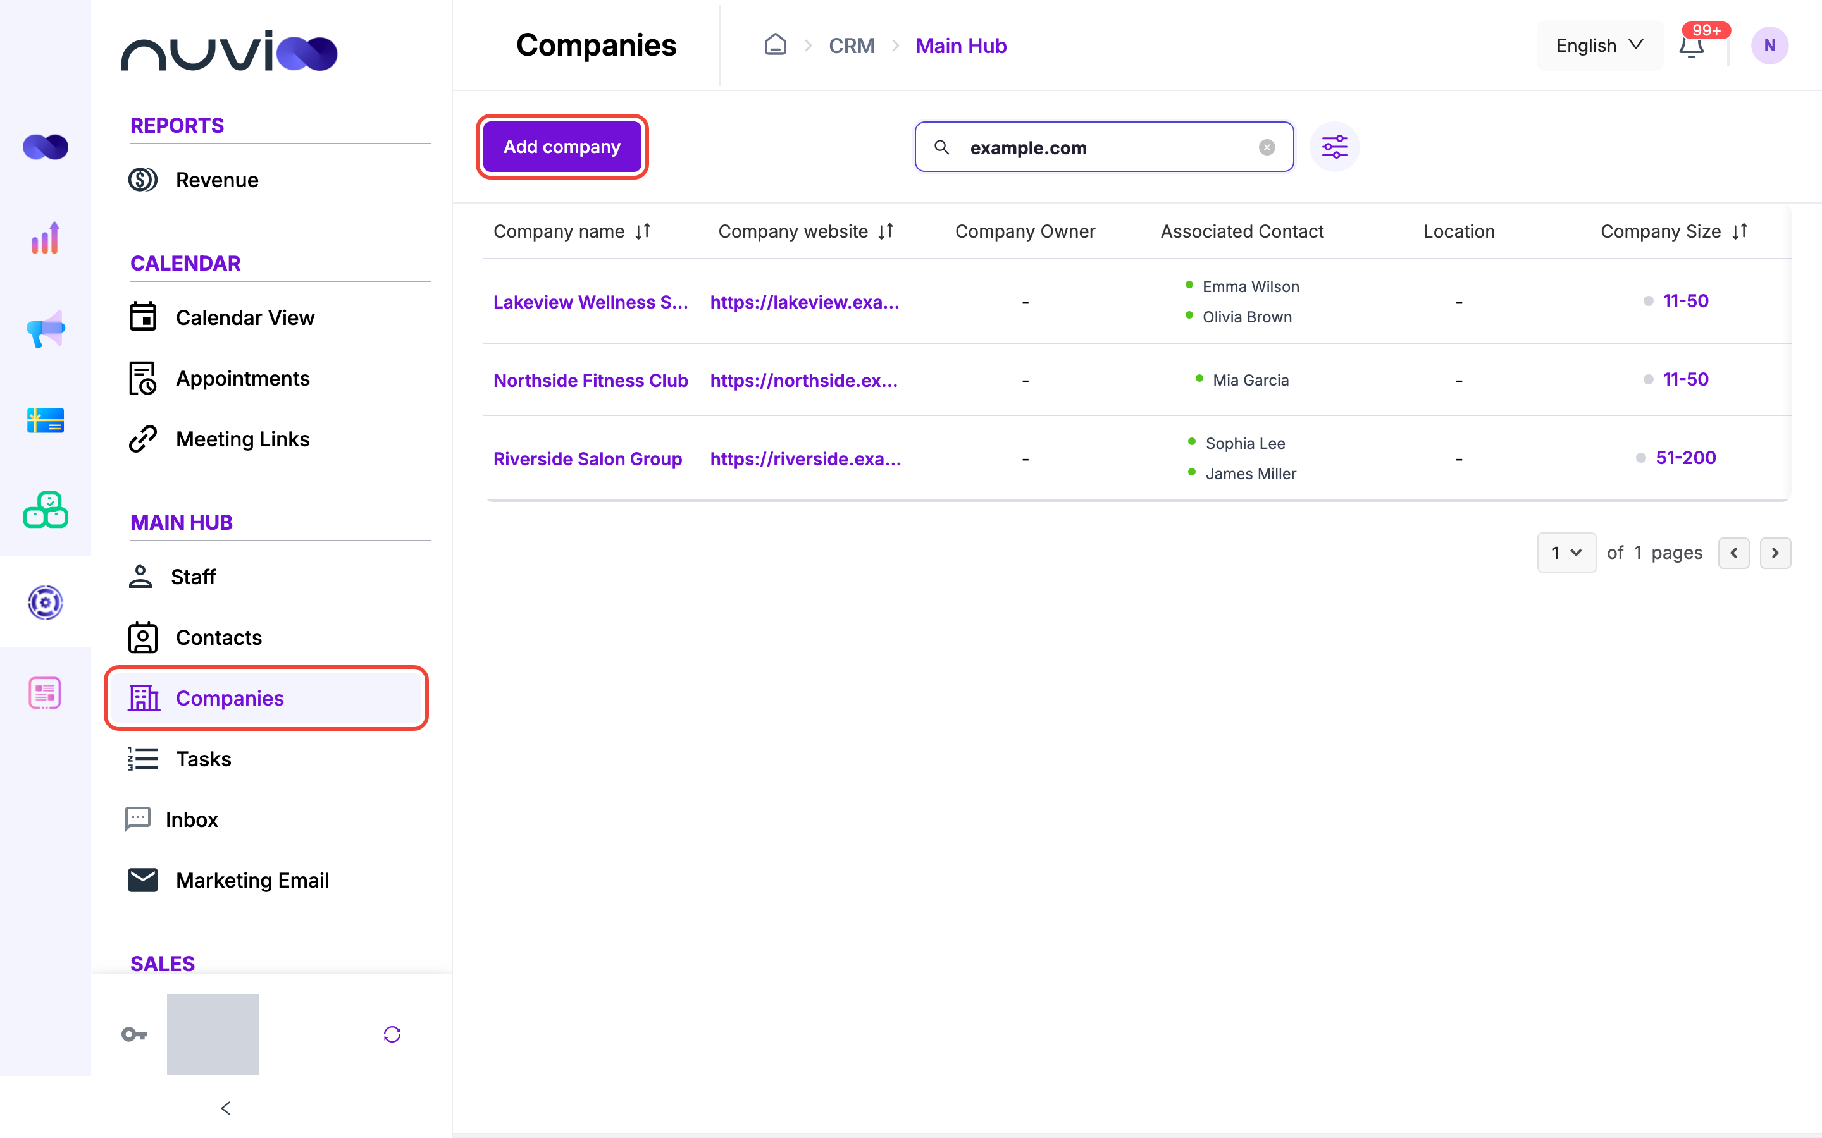The height and width of the screenshot is (1138, 1822).
Task: Open Riverside Salon Group company link
Action: click(x=587, y=459)
